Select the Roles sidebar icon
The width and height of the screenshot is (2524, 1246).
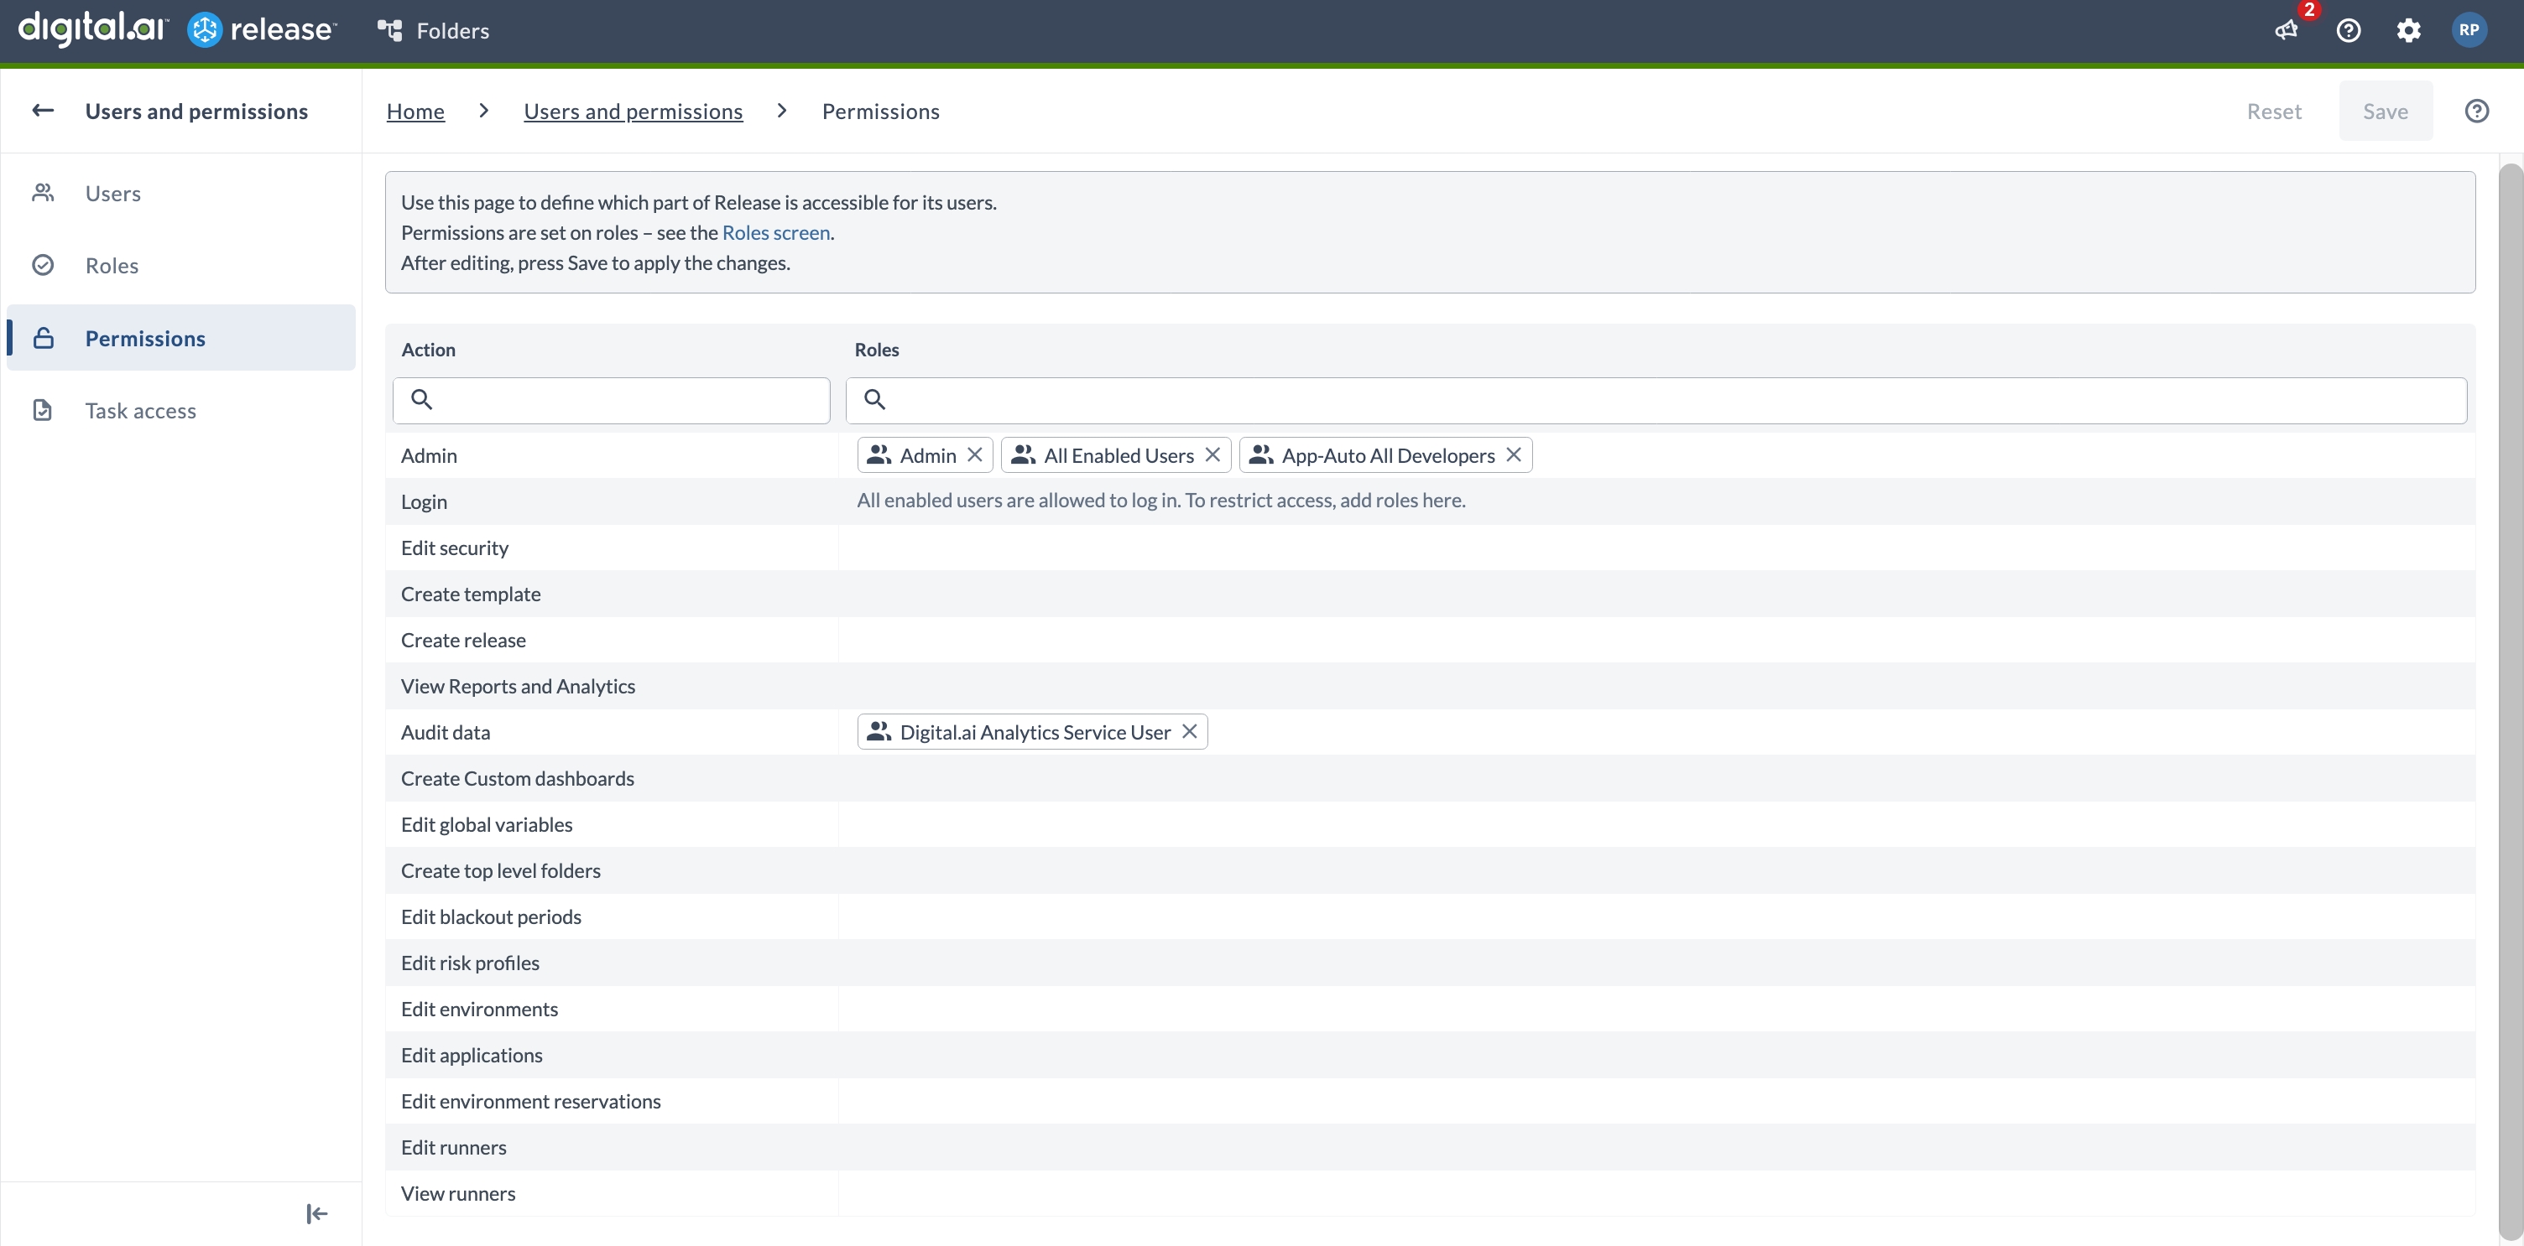43,265
